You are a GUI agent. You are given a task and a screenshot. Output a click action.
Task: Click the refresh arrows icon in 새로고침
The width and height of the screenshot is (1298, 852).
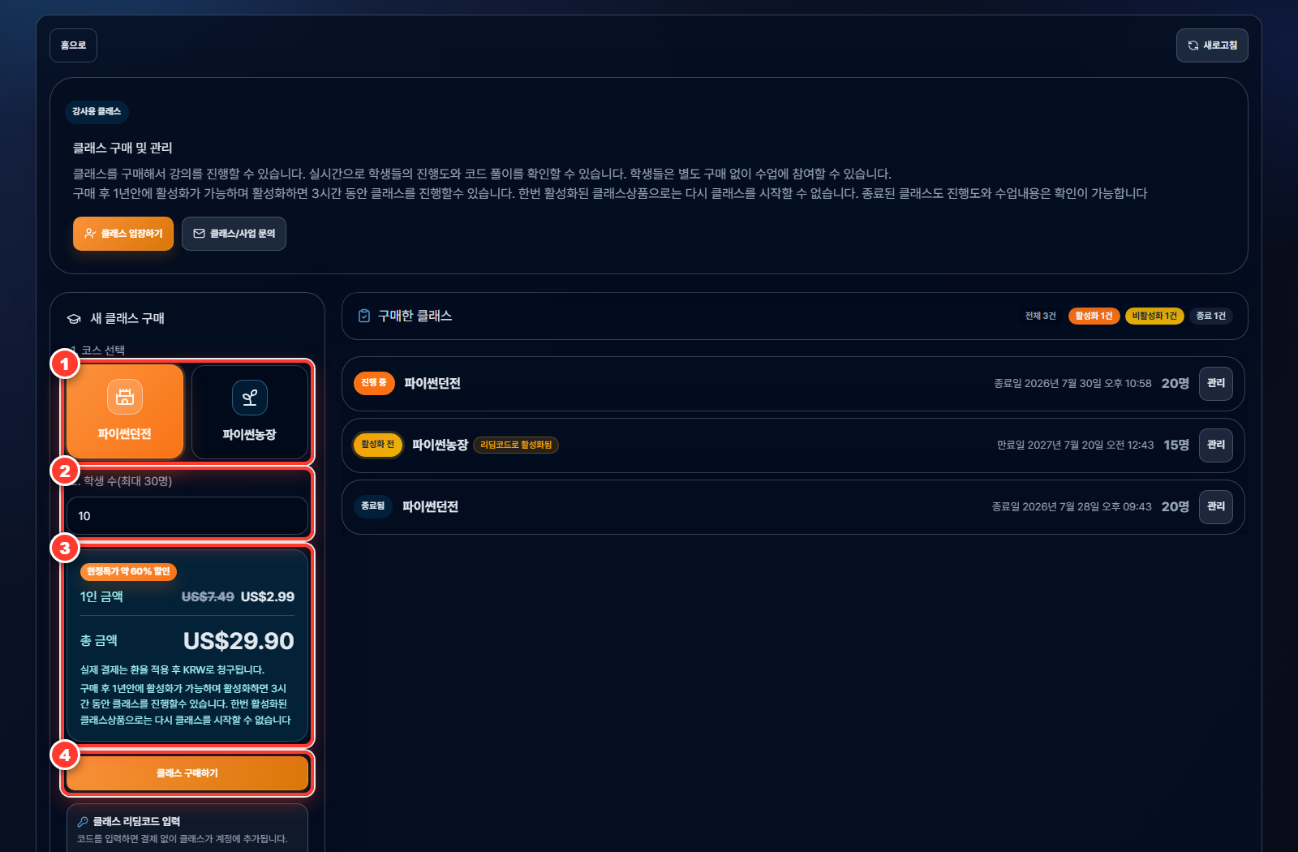1193,45
